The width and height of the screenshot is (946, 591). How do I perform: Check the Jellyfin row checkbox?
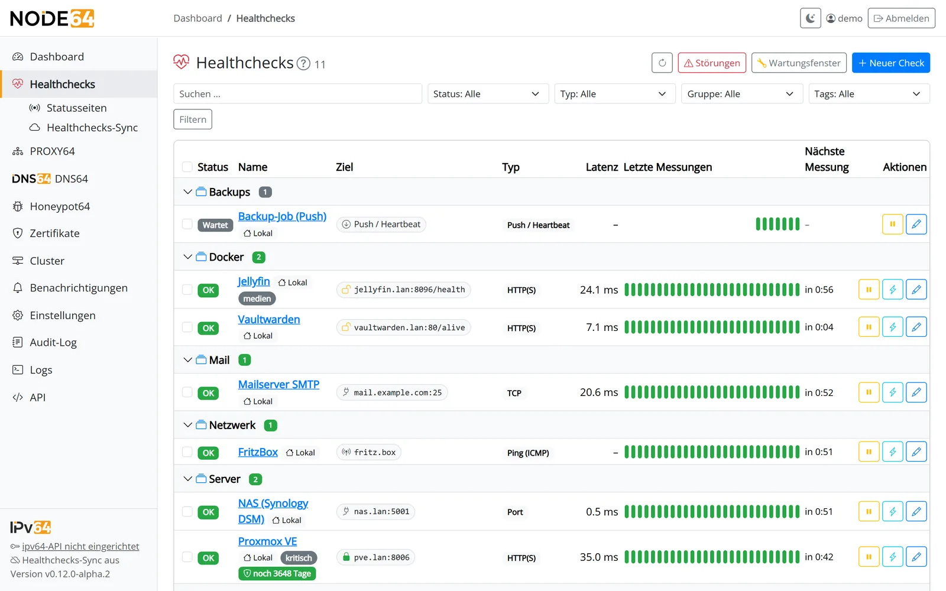click(187, 290)
